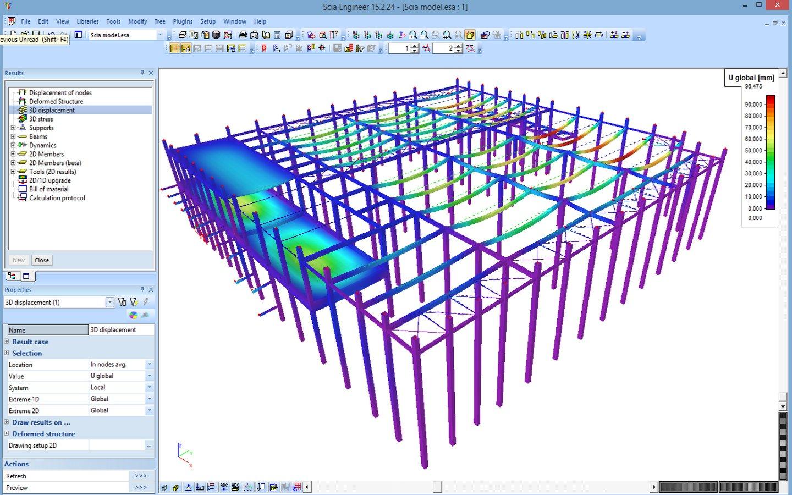
Task: Select Bill of material in the Results tree
Action: click(x=50, y=189)
